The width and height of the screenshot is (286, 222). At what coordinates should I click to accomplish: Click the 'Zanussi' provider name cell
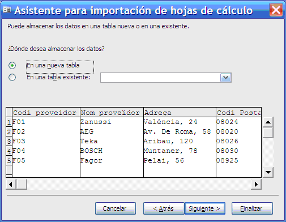112,122
